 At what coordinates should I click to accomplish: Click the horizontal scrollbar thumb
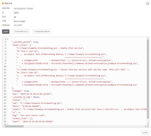tap(14, 126)
